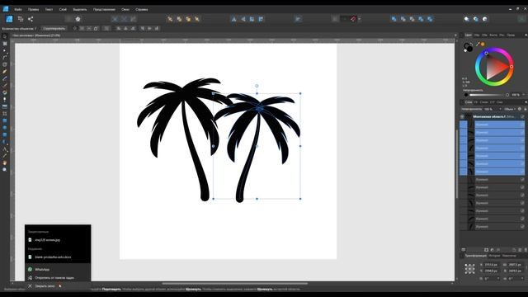The image size is (528, 297).
Task: Switch to the Export persona
Action: (x=31, y=19)
